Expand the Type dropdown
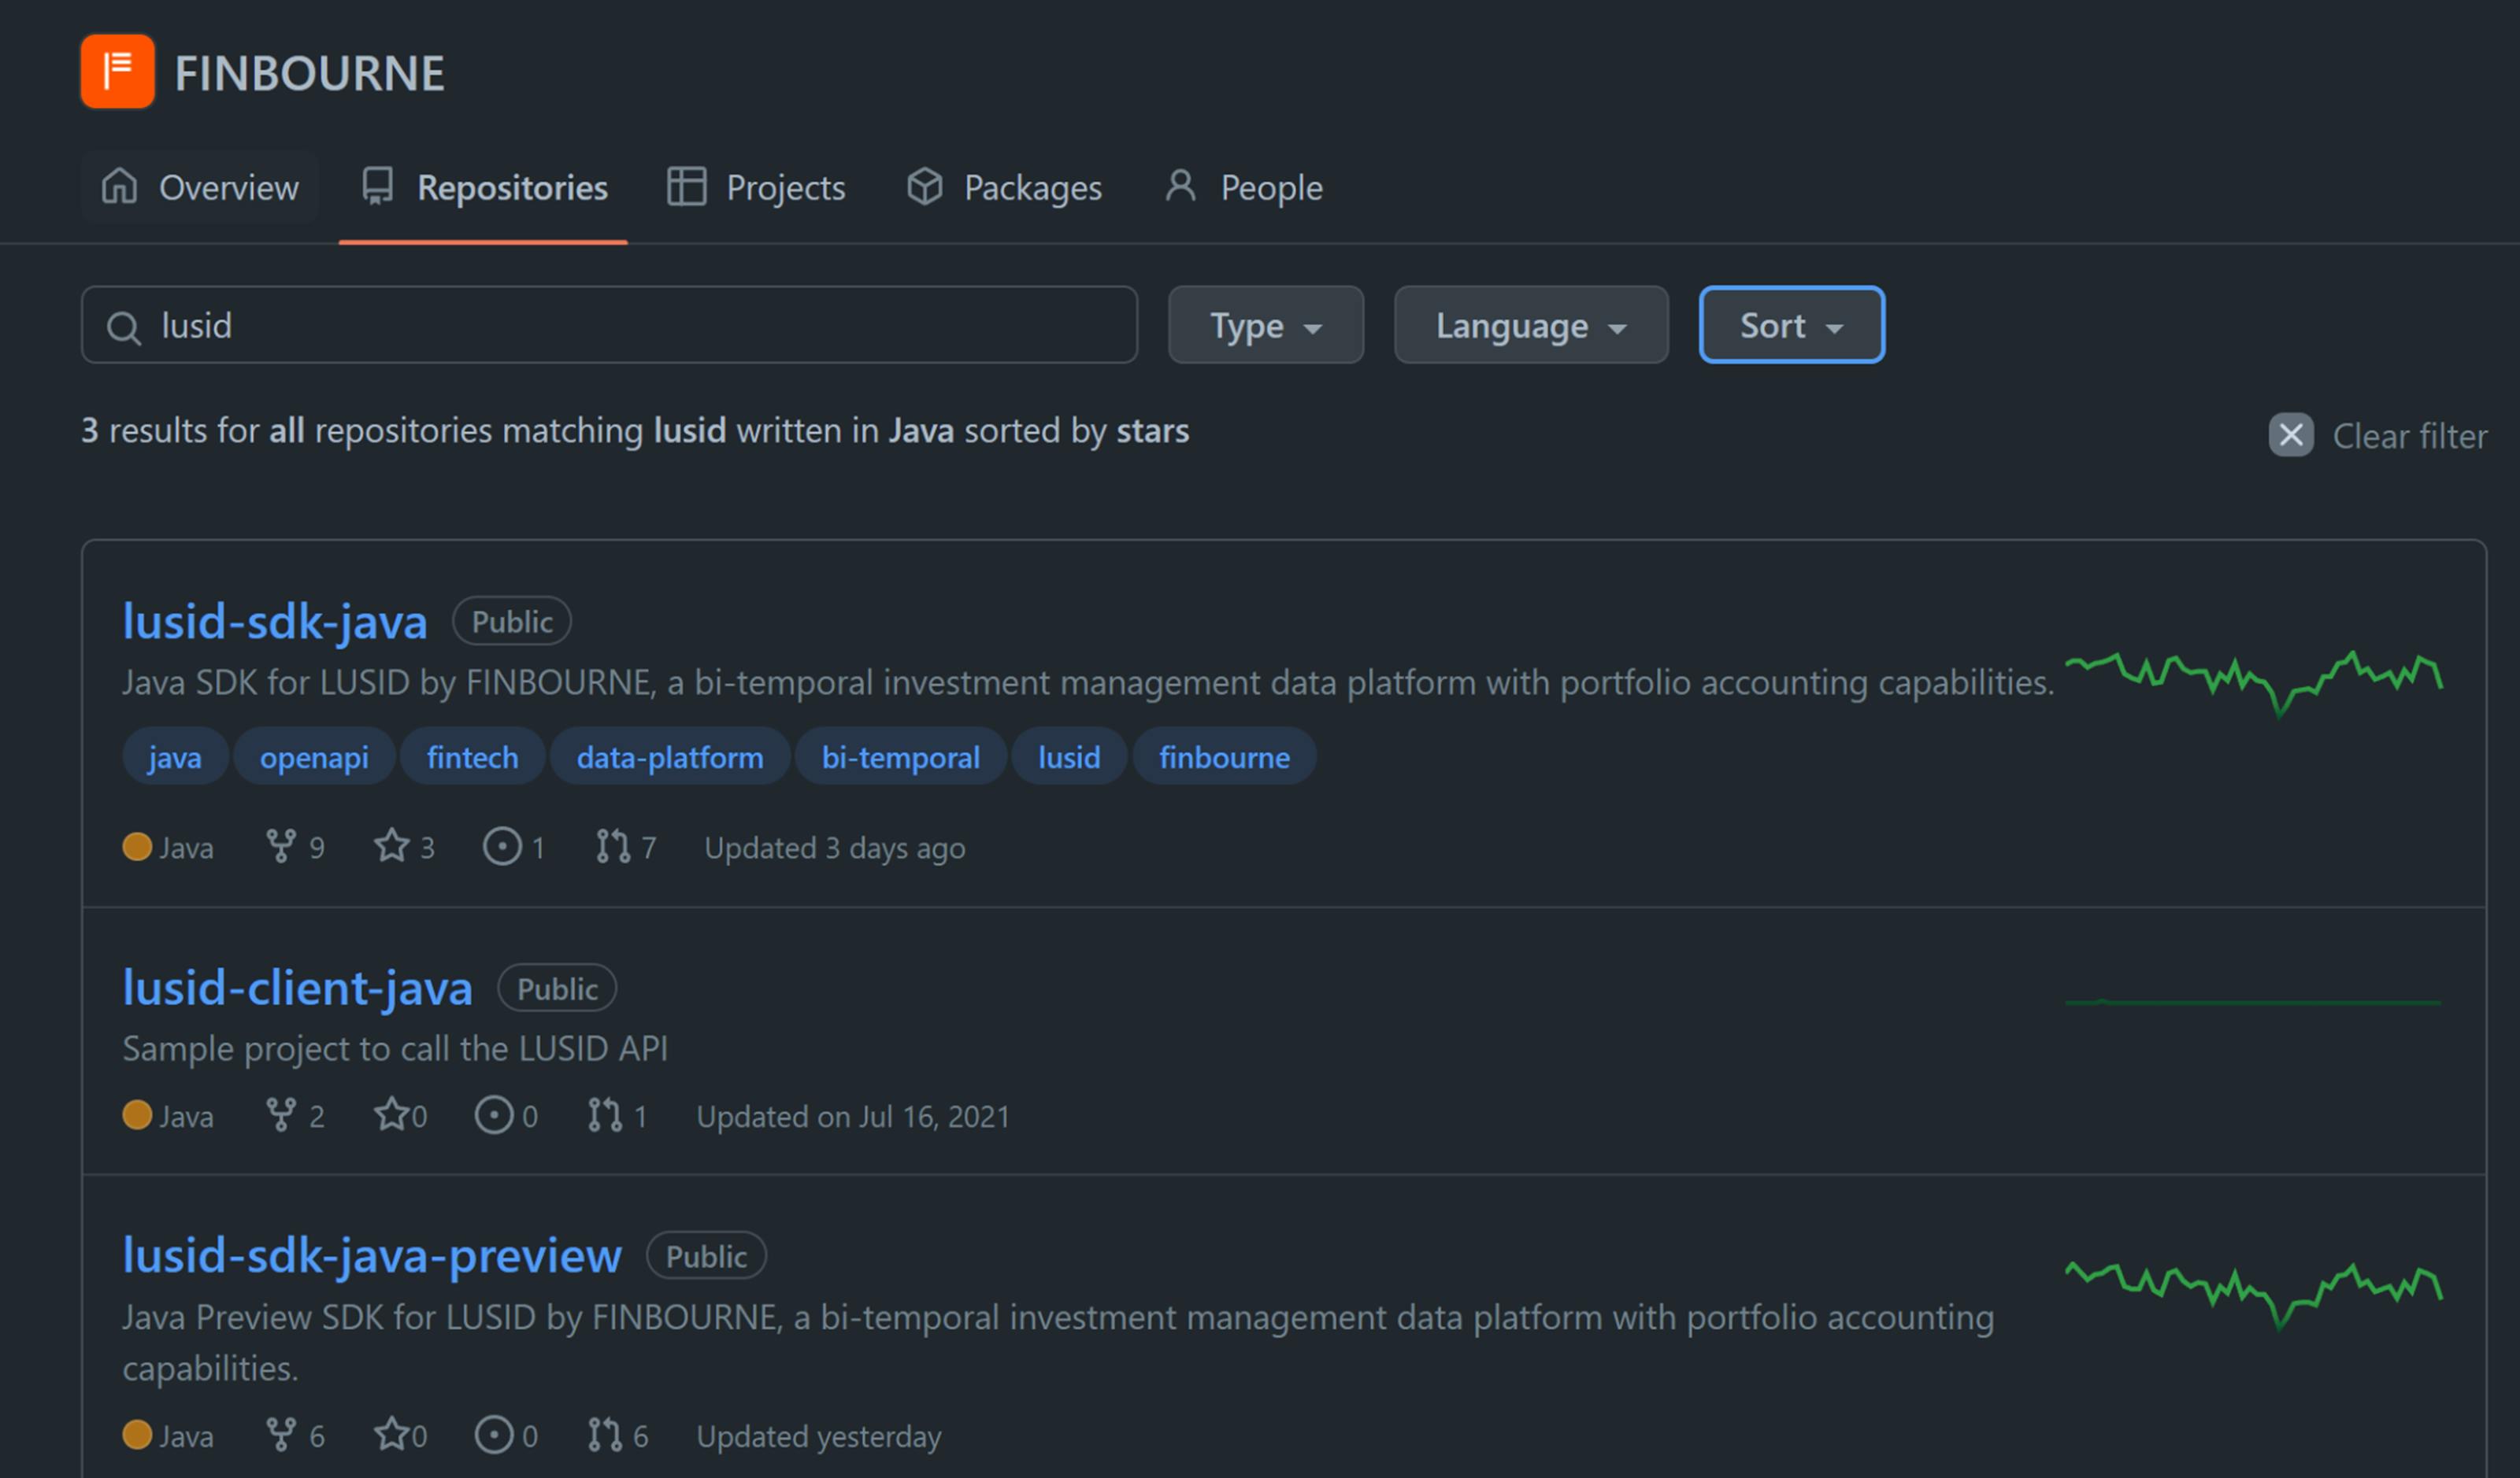This screenshot has width=2520, height=1478. (1265, 325)
